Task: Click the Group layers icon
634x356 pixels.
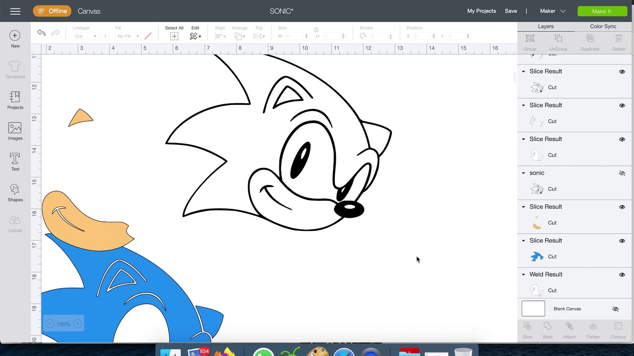Action: point(530,39)
